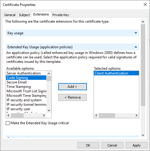The width and height of the screenshot is (150, 151).
Task: Open the Subject tab
Action: click(x=24, y=15)
